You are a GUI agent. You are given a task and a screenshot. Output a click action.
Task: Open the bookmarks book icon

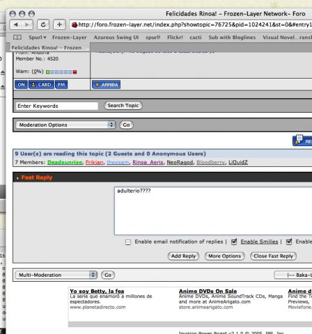click(x=17, y=38)
